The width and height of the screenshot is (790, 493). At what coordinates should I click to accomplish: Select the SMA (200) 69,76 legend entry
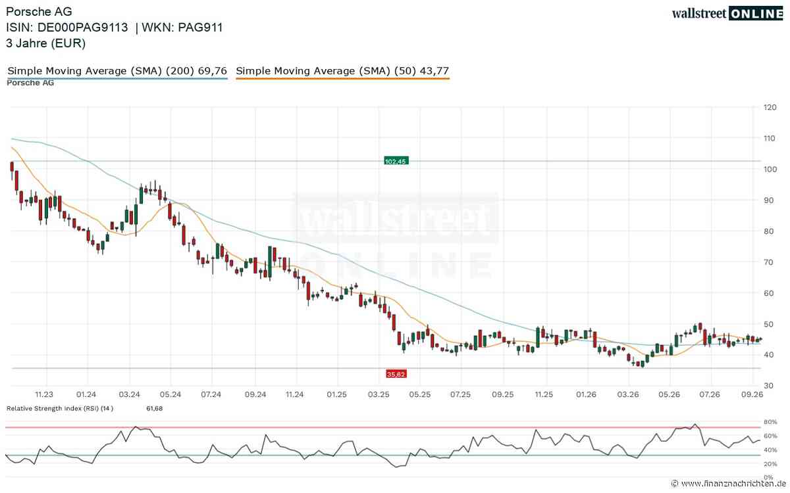(117, 70)
